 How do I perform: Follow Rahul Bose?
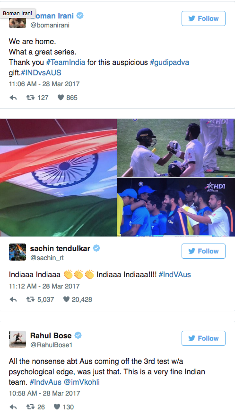tap(203, 338)
